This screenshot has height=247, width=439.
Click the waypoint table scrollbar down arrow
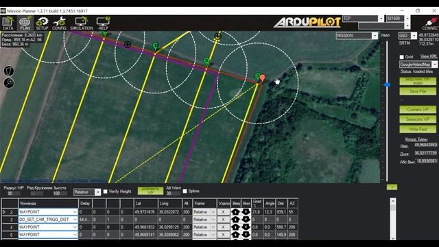(x=393, y=238)
